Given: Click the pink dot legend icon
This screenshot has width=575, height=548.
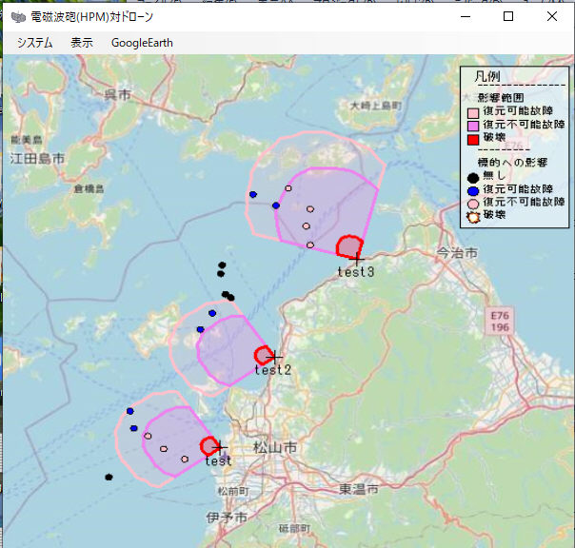Looking at the screenshot, I should pos(472,203).
